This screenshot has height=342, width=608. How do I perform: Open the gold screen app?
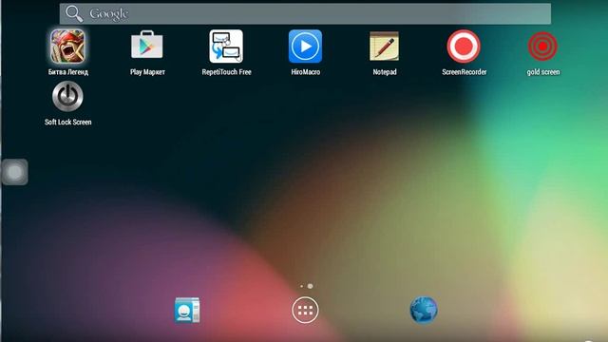point(542,47)
